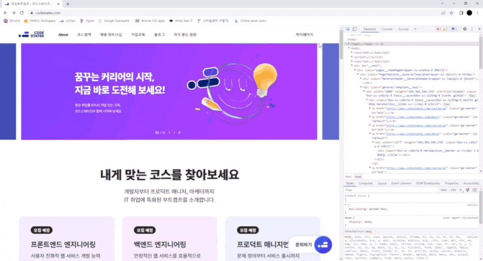Screen dimensions: 483x261
Task: Click the browser forward arrow
Action: click(13, 13)
